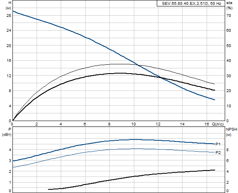
Task: Click the 28 tick on H axis
Action: pyautogui.click(x=9, y=16)
